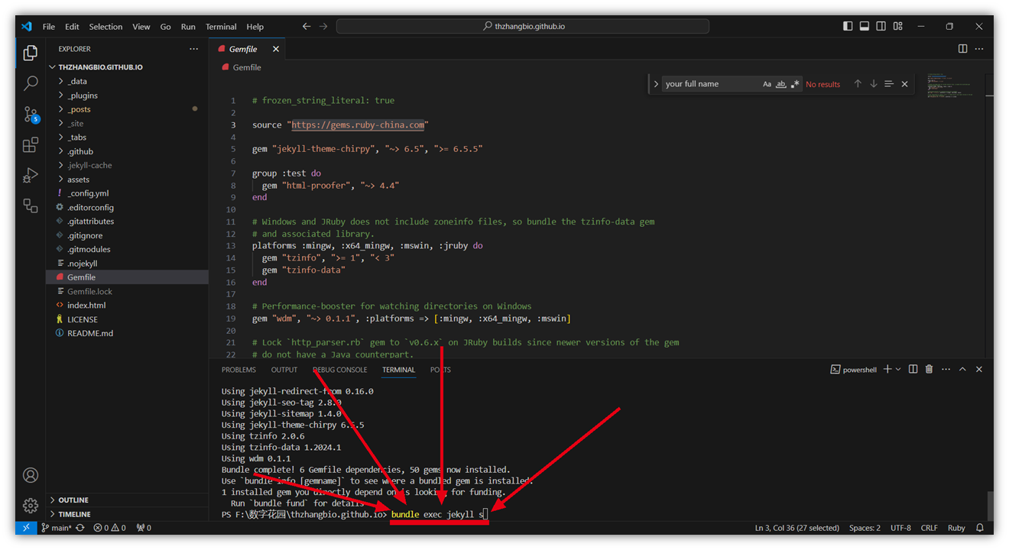Toggle Use Regular Expression in the find widget

795,84
